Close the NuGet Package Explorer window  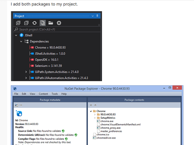(177, 88)
